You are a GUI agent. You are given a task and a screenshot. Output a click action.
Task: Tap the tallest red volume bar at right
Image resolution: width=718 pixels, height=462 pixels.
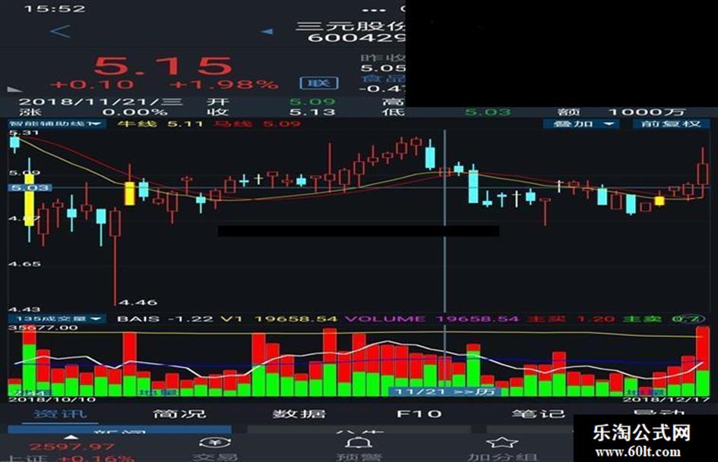point(703,361)
